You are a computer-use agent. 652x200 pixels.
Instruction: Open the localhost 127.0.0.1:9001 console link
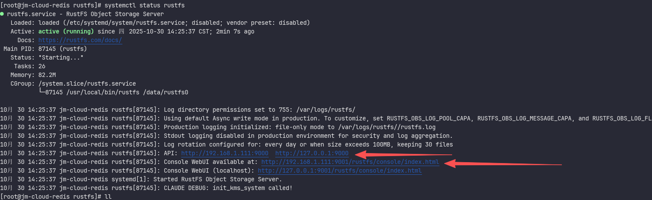coord(340,170)
